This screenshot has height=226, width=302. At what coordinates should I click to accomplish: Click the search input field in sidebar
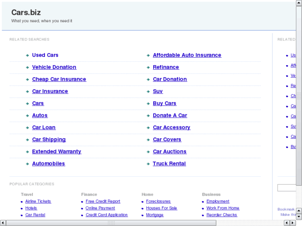tap(287, 188)
